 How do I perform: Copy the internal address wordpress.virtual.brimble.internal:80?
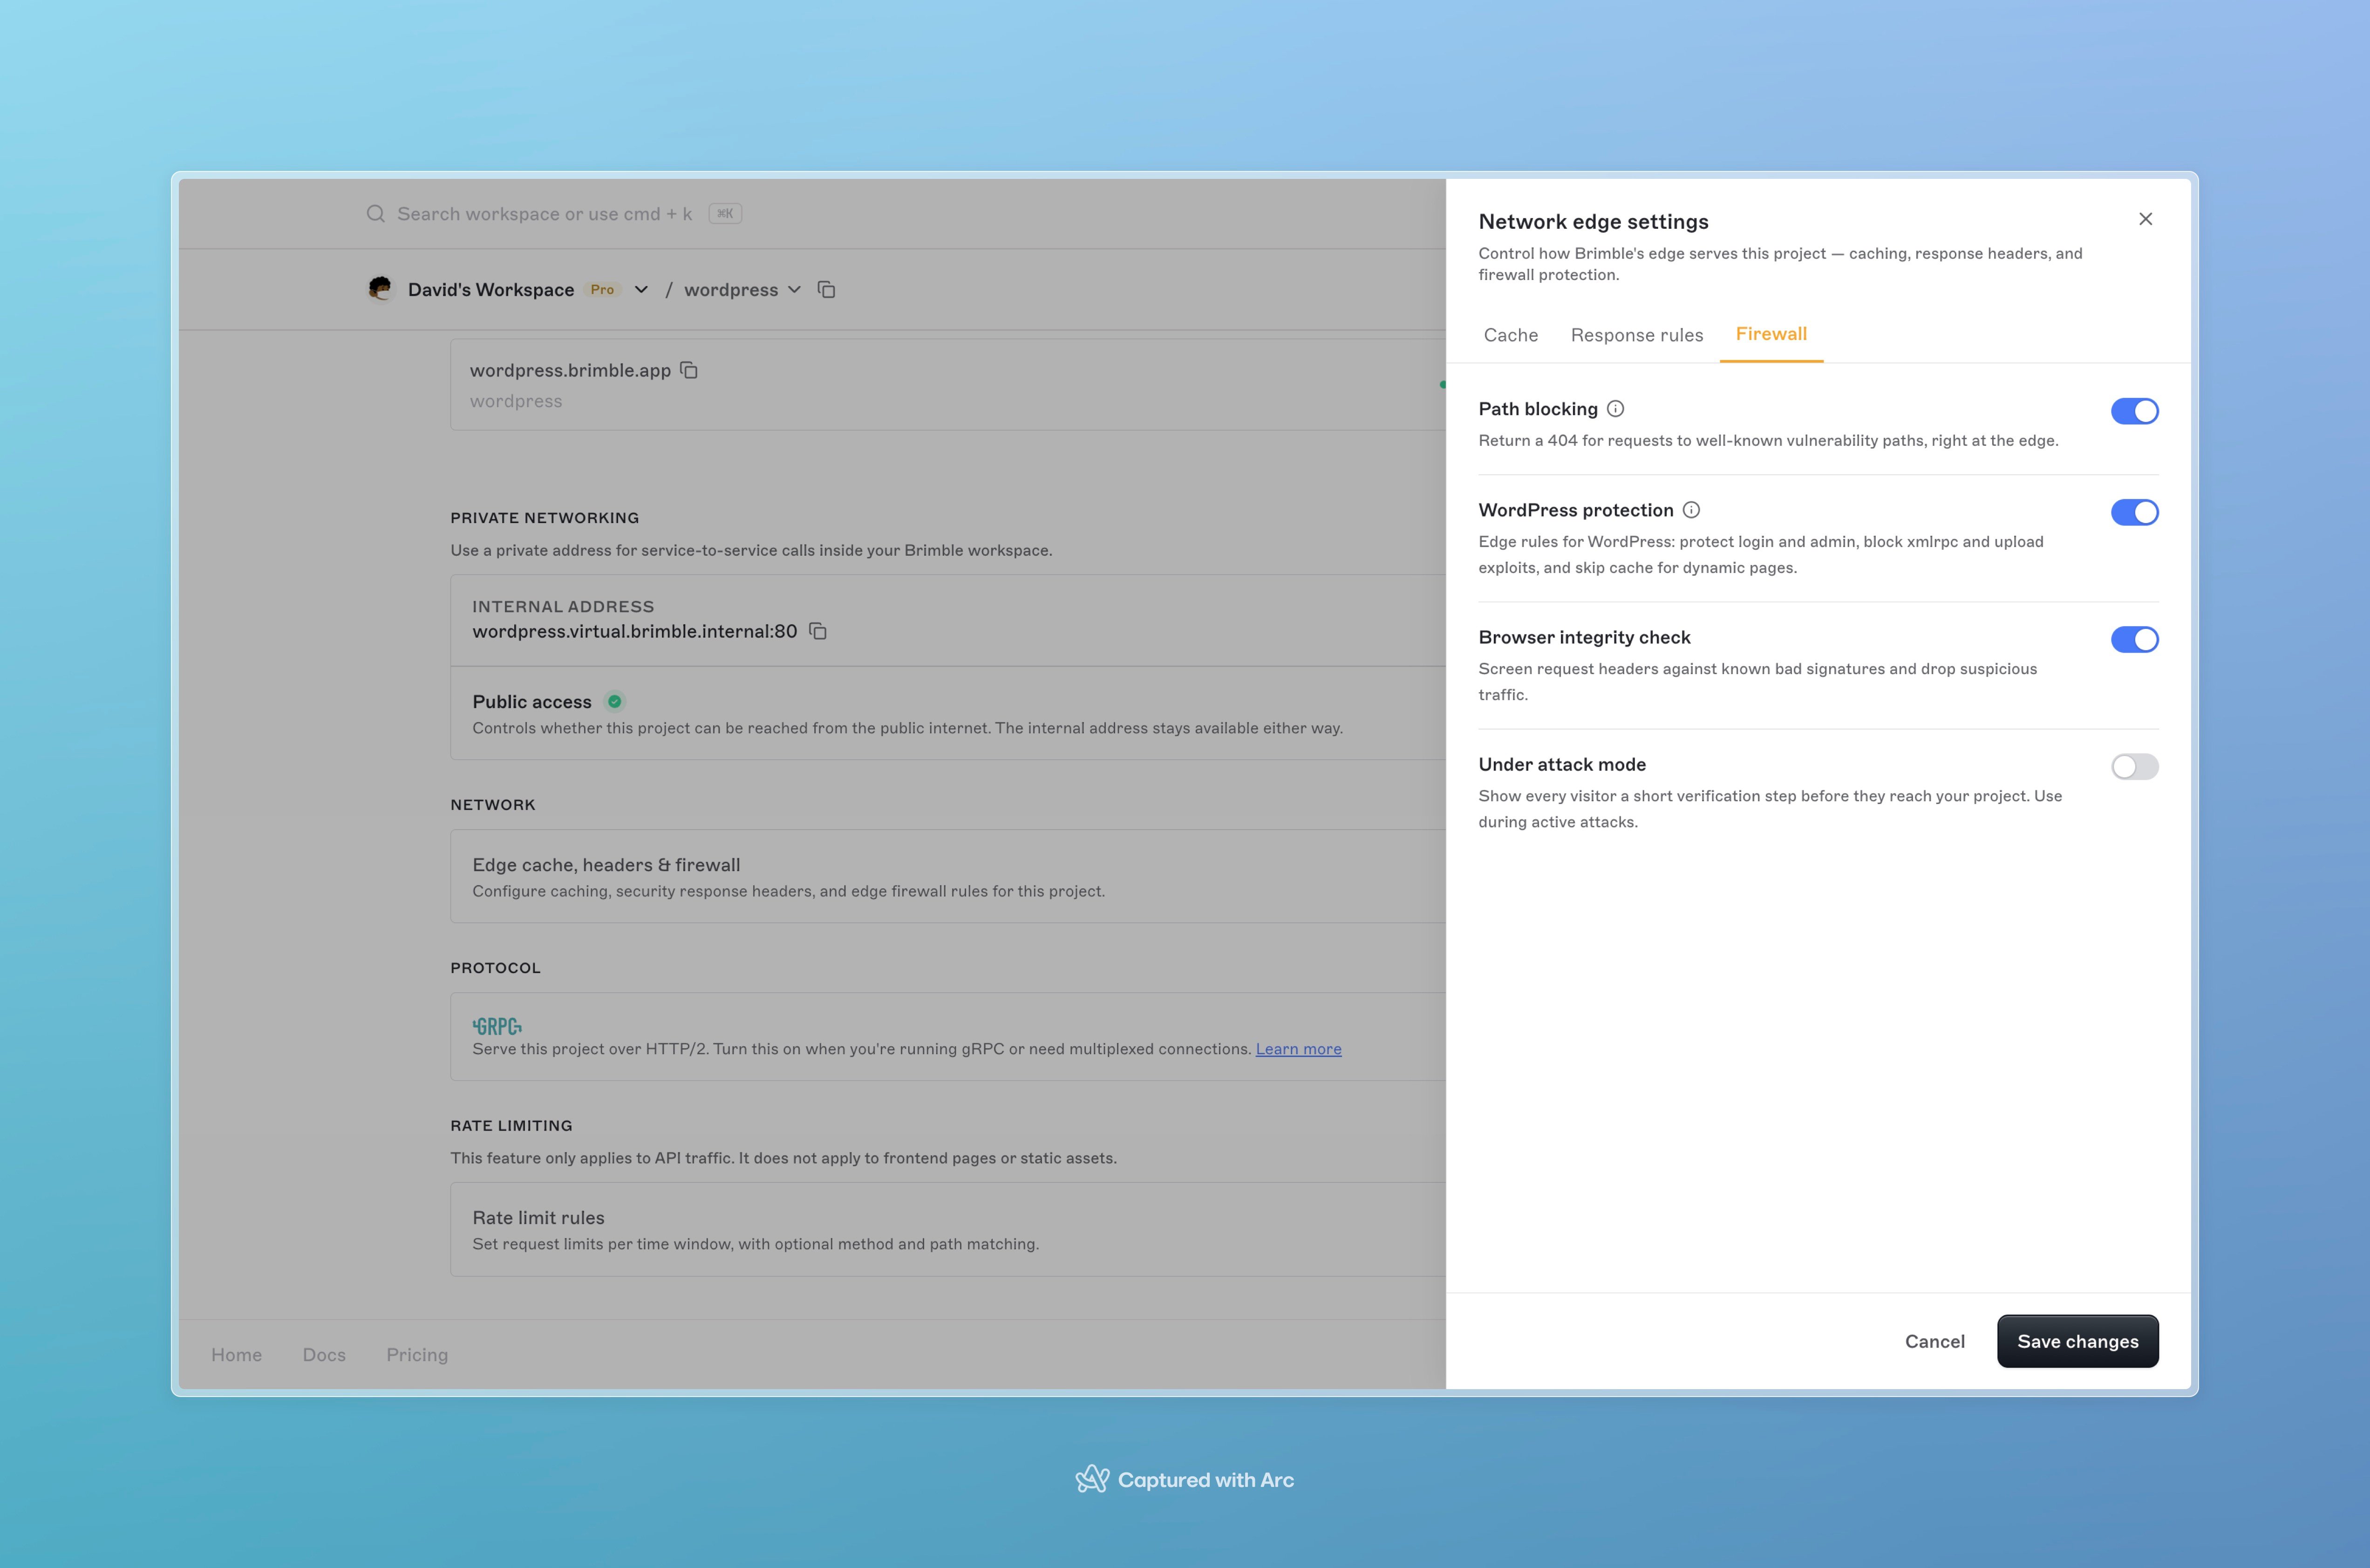(x=818, y=631)
